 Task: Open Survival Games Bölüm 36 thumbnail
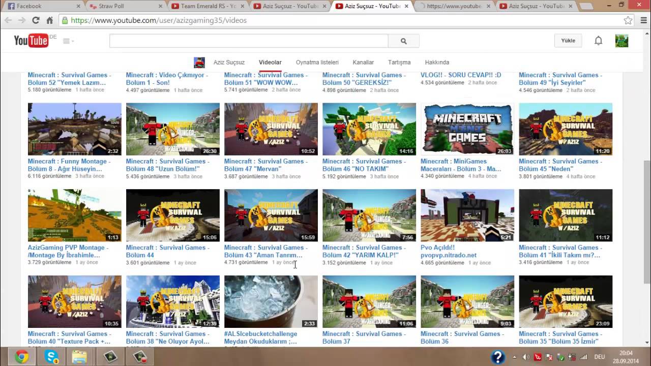coord(467,302)
